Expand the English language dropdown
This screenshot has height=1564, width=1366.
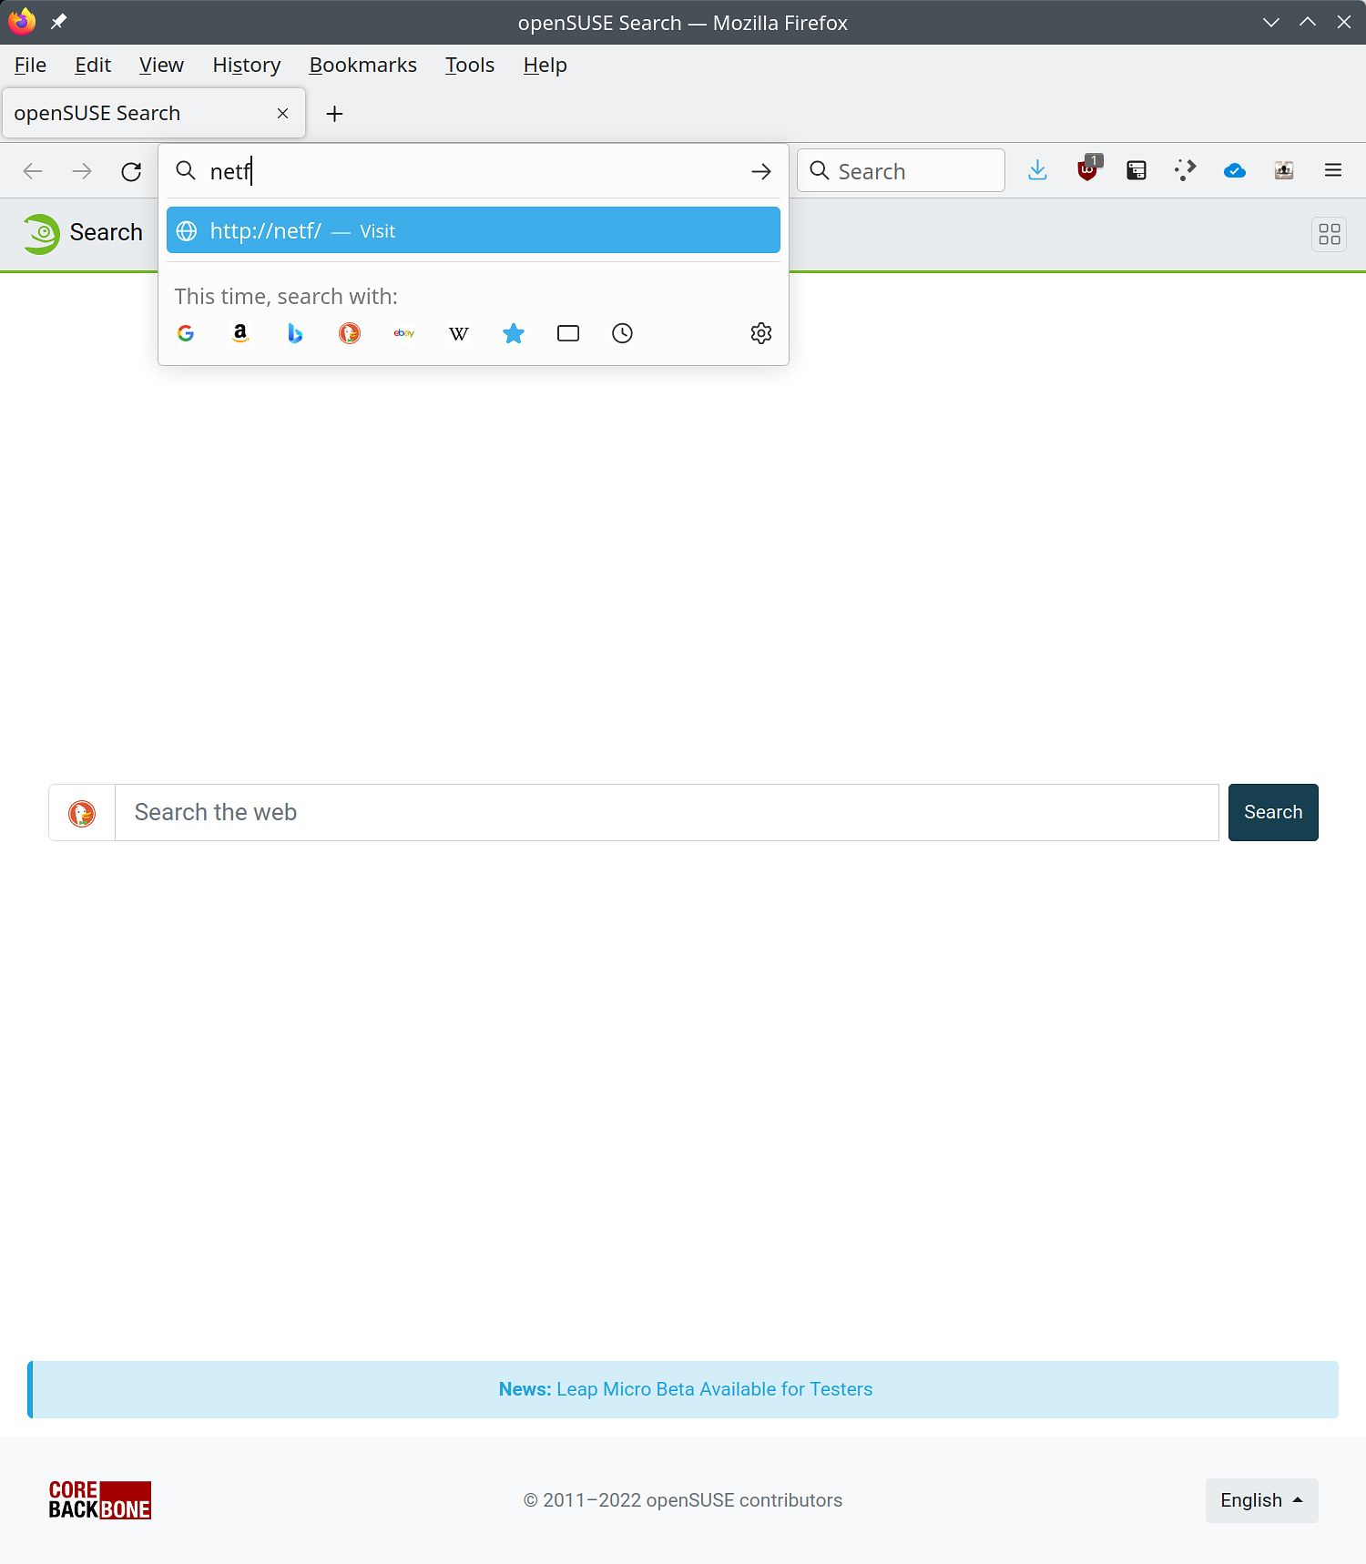pos(1261,1500)
